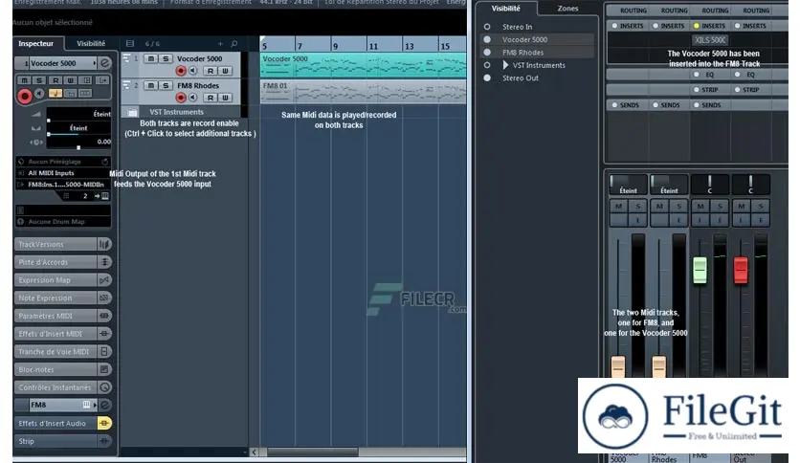Open FM8 instrument edit 'e' button in the Inspector

[x=104, y=405]
